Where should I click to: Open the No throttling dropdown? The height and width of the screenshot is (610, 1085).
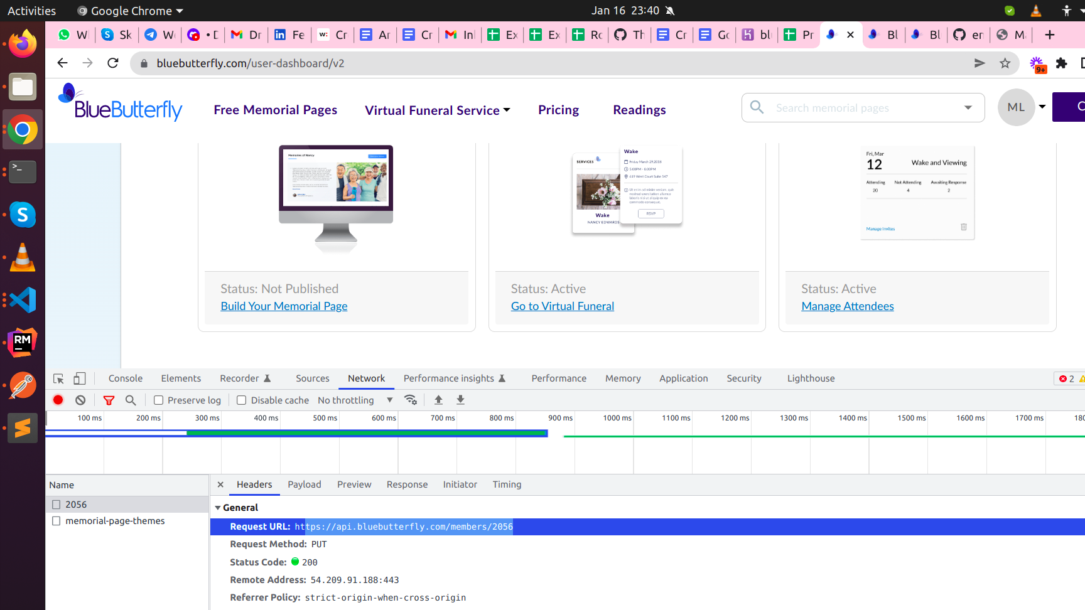tap(355, 400)
